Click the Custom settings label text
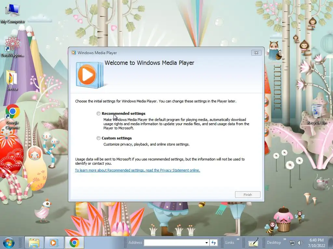Image resolution: width=333 pixels, height=249 pixels. click(117, 138)
